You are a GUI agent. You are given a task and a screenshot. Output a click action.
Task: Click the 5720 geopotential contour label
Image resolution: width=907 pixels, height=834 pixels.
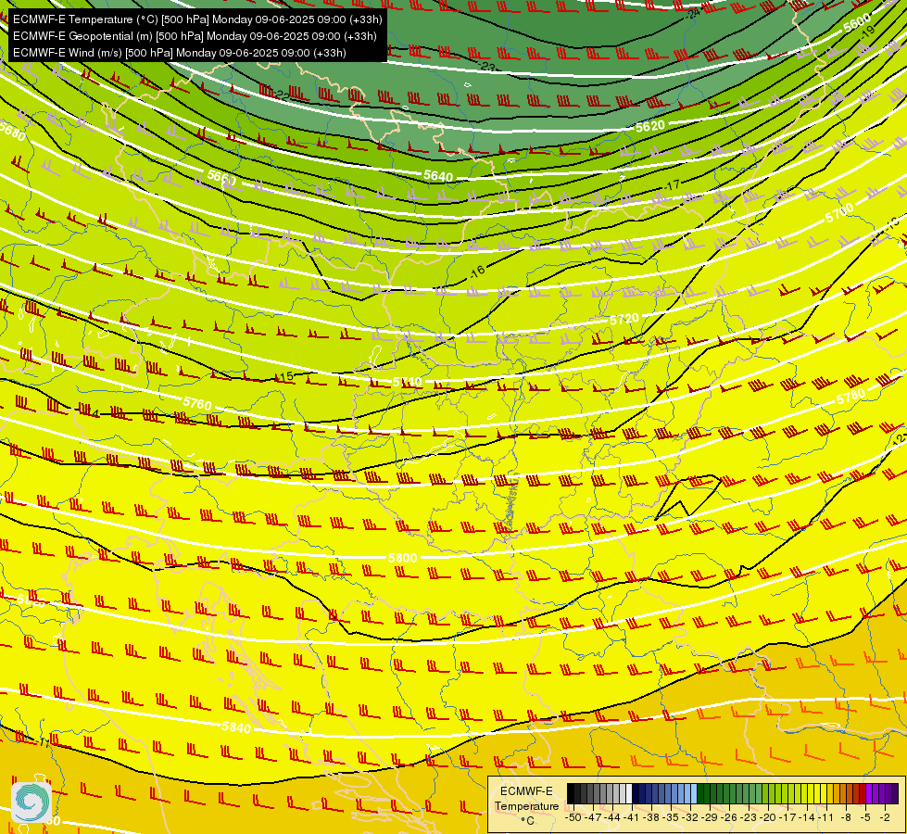pos(624,319)
